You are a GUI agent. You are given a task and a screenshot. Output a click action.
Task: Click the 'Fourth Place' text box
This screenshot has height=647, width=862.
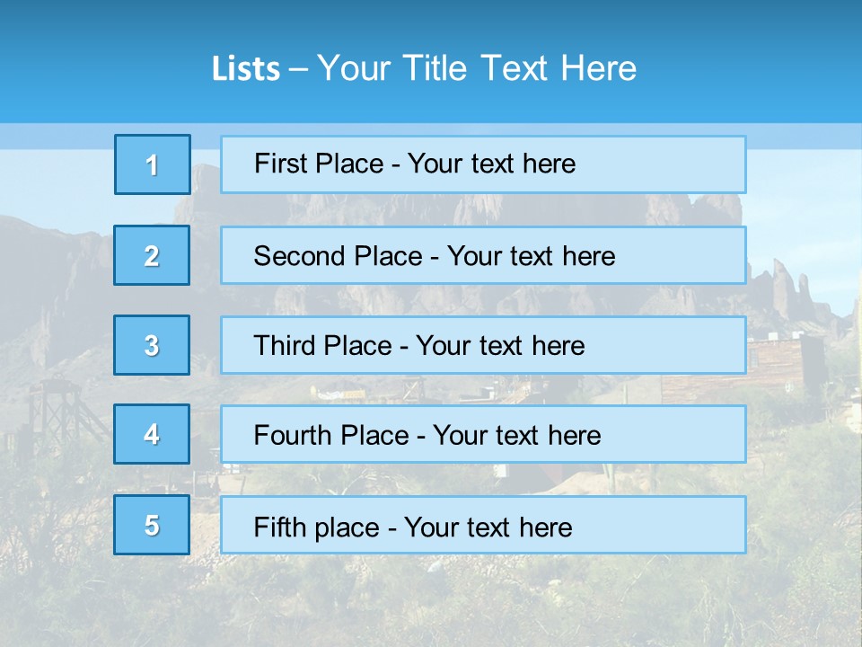(x=483, y=435)
